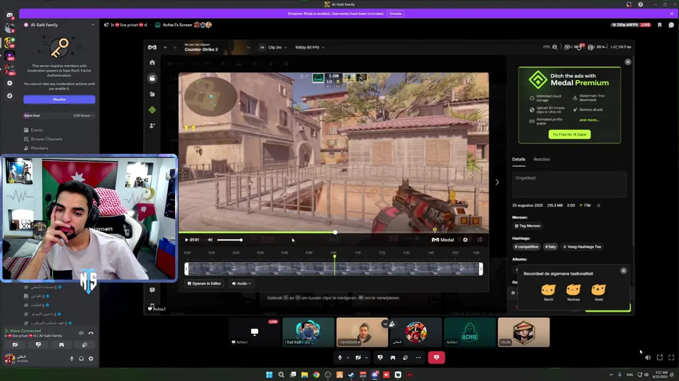This screenshot has width=679, height=381.
Task: Open the activities controller icon in call bar
Action: [x=393, y=358]
